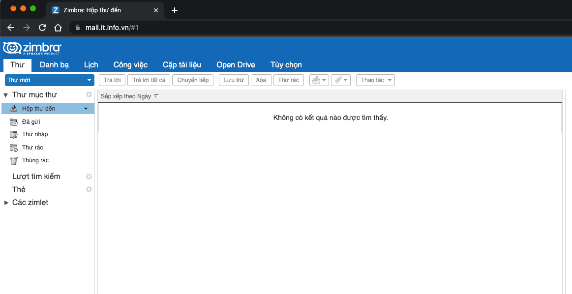Click the Trả lời tất cả button
This screenshot has height=294, width=572.
[x=149, y=80]
